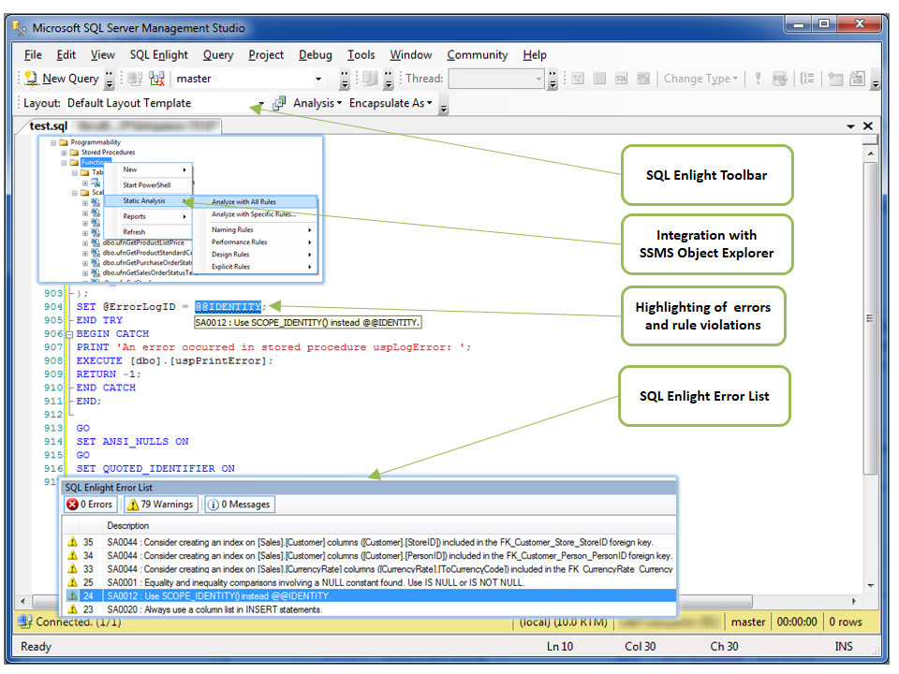Click the horizontal scrollbar right arrow
Viewport: 899px width, 674px height.
click(854, 601)
